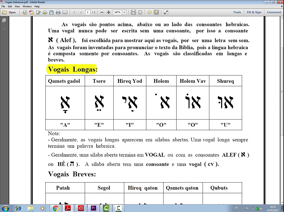Show attachments paperclip panel icon
284x212 pixels.
[x=4, y=29]
